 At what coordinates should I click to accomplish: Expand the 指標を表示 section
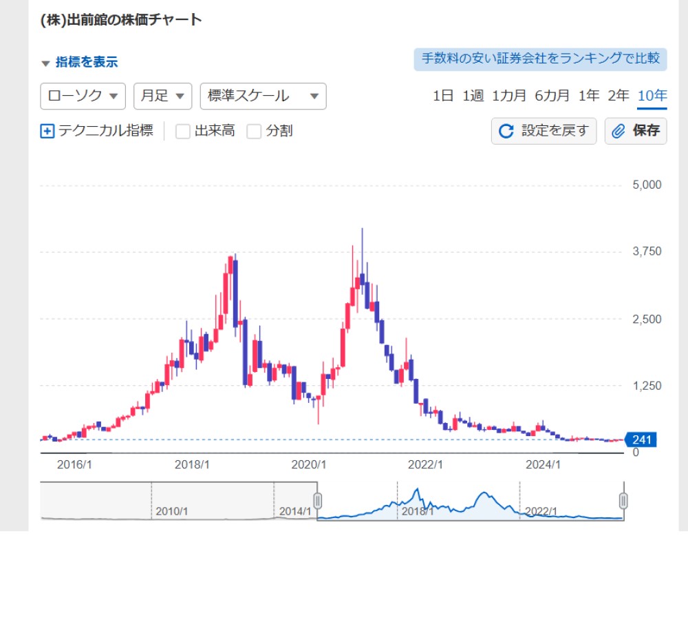[79, 62]
